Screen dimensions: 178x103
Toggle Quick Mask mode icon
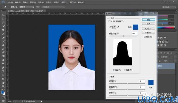click(3, 97)
